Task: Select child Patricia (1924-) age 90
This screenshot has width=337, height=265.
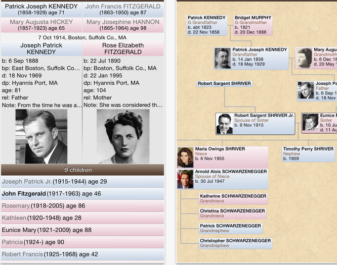Action: point(82,242)
